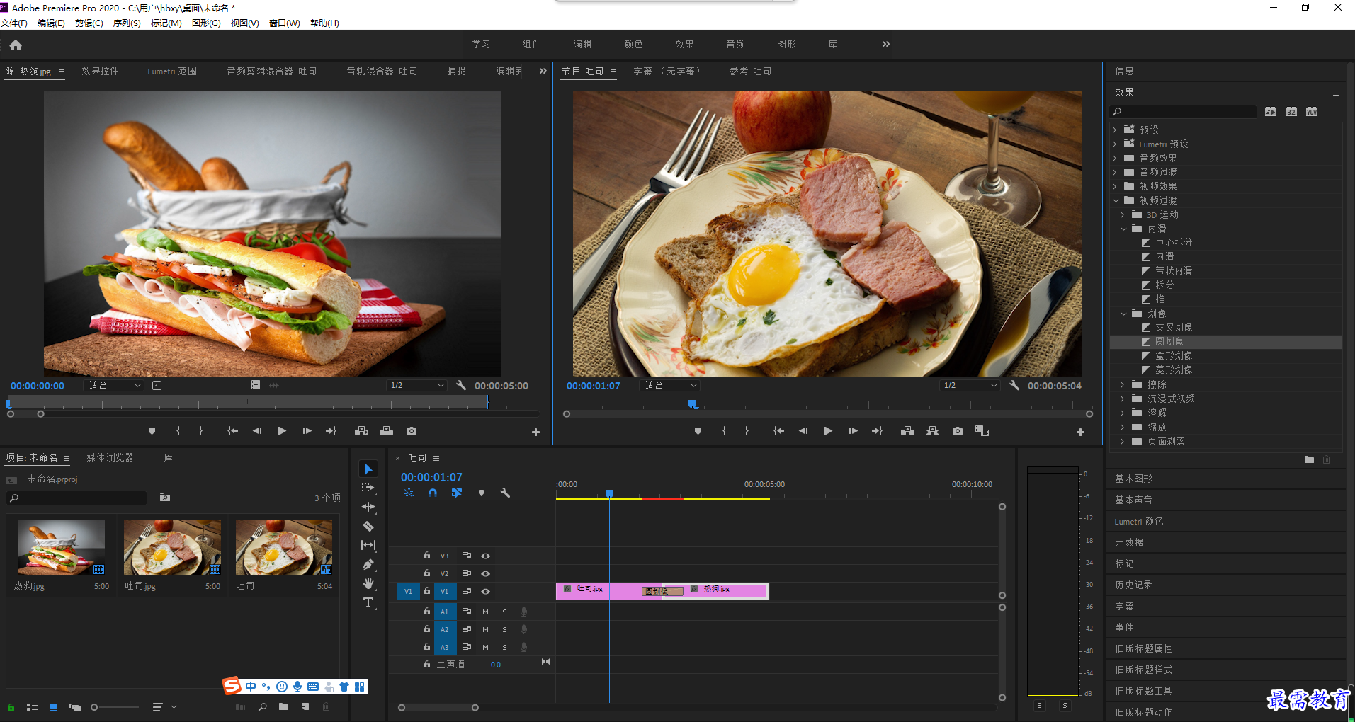Open the Lumetri 颜色 panel

[x=1138, y=522]
